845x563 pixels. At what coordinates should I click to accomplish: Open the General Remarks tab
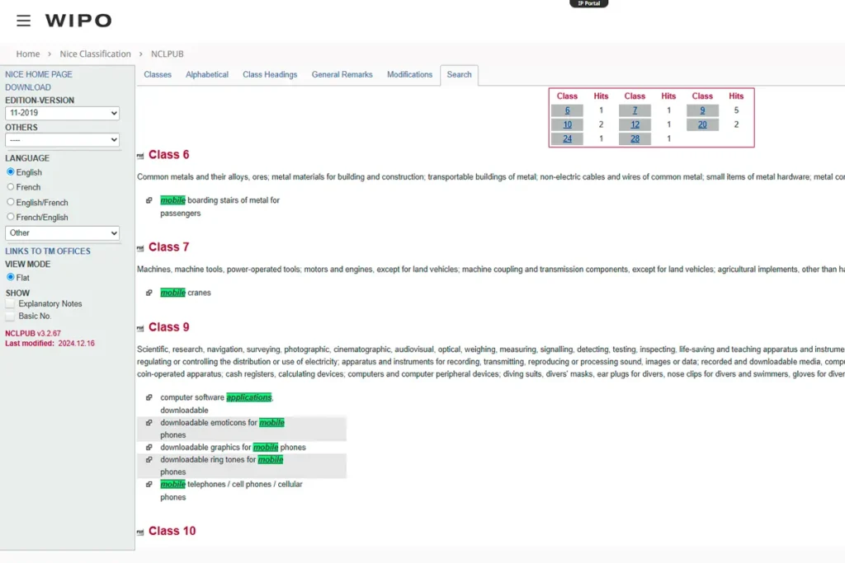click(x=342, y=75)
